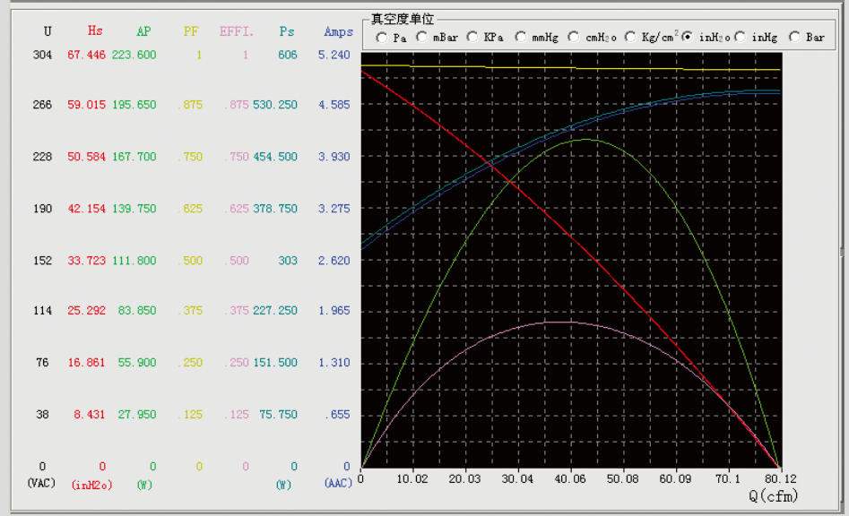849x516 pixels.
Task: Switch vacuum unit to KPa
Action: tap(472, 38)
